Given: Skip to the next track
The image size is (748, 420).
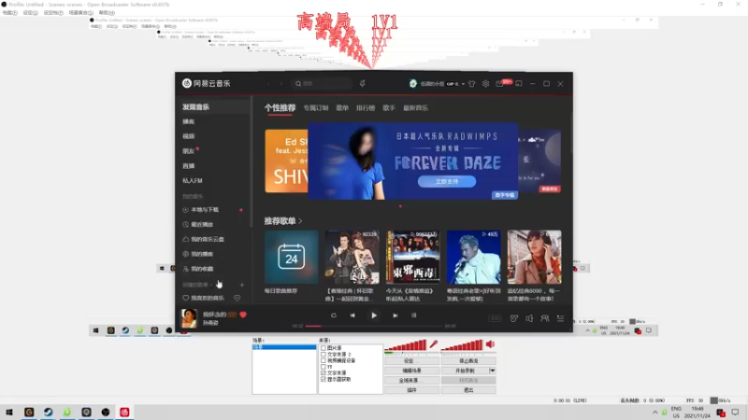Looking at the screenshot, I should (x=395, y=315).
